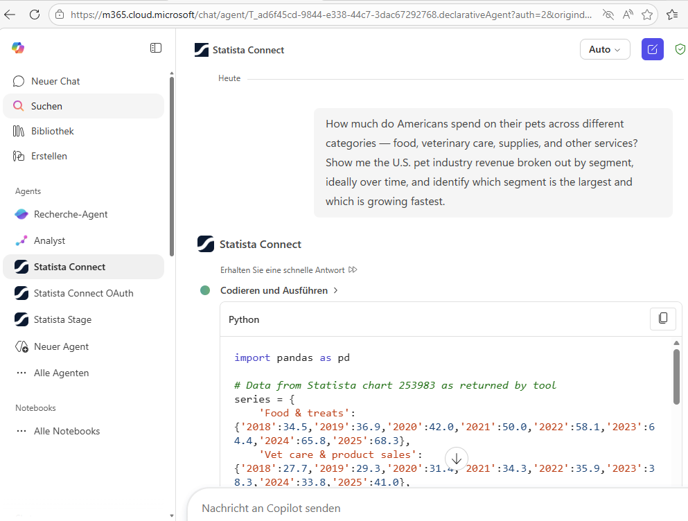Click the code block scroll-up arrow
The height and width of the screenshot is (521, 688).
tap(676, 343)
